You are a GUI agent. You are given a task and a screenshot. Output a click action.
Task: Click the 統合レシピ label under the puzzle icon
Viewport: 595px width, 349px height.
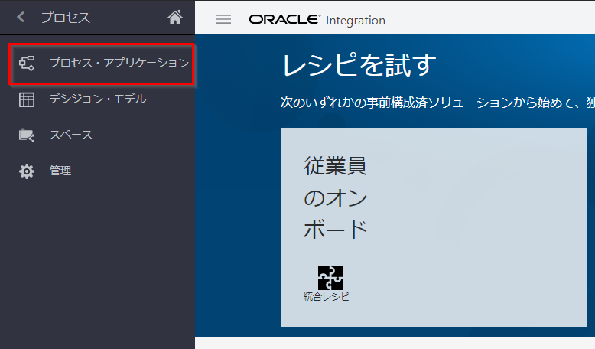pyautogui.click(x=326, y=296)
